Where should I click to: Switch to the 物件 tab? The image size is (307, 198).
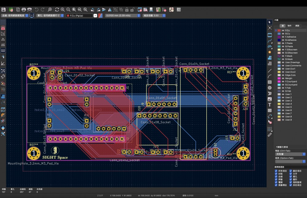click(290, 26)
